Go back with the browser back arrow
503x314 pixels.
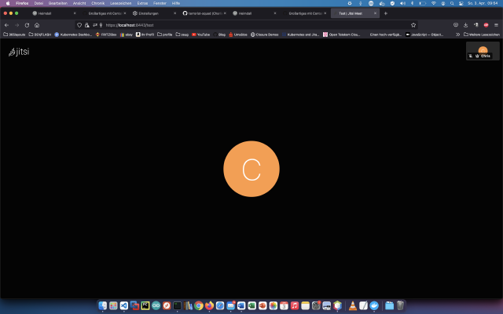tap(7, 25)
